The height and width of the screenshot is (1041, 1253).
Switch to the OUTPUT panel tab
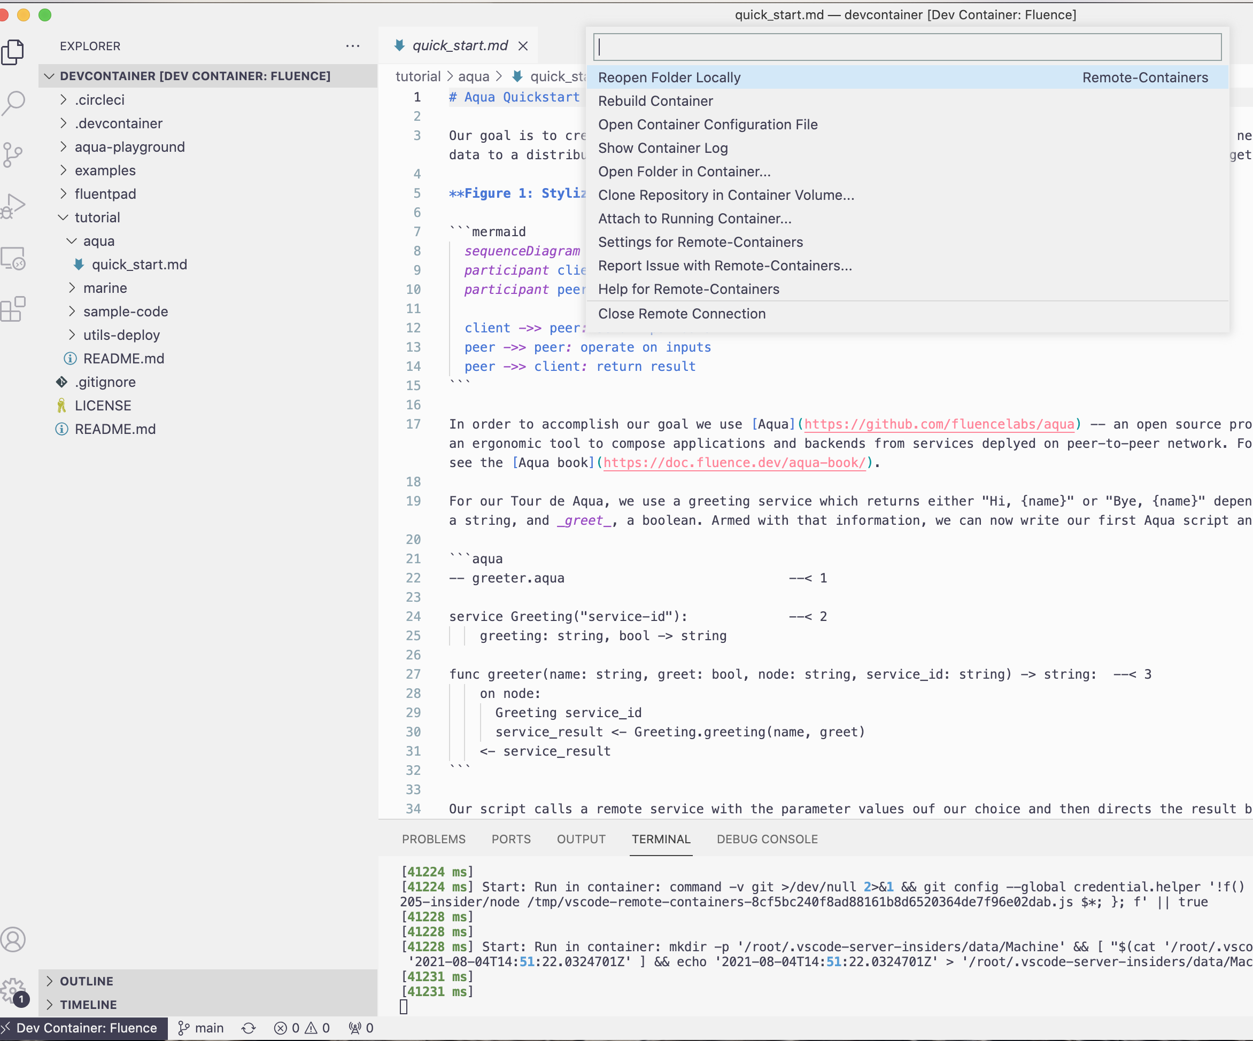[x=581, y=839]
